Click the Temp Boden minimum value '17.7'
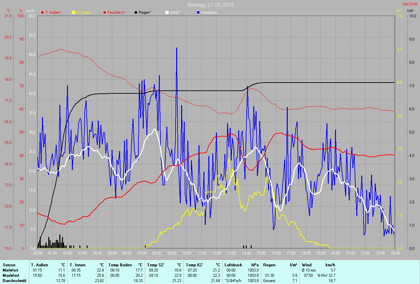The height and width of the screenshot is (284, 420). (x=139, y=270)
